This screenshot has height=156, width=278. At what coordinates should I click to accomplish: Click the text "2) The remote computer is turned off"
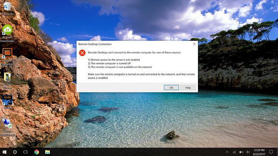click(110, 63)
